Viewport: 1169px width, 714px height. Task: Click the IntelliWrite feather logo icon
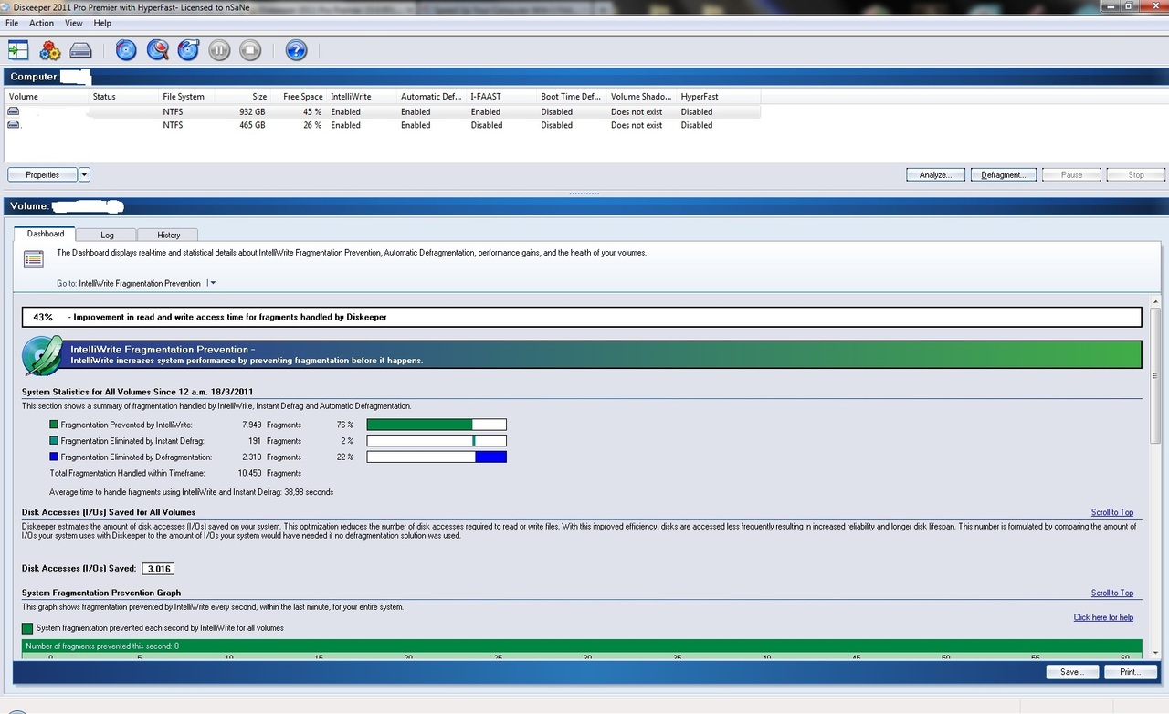pyautogui.click(x=43, y=356)
